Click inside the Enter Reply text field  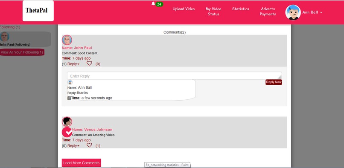pyautogui.click(x=175, y=76)
